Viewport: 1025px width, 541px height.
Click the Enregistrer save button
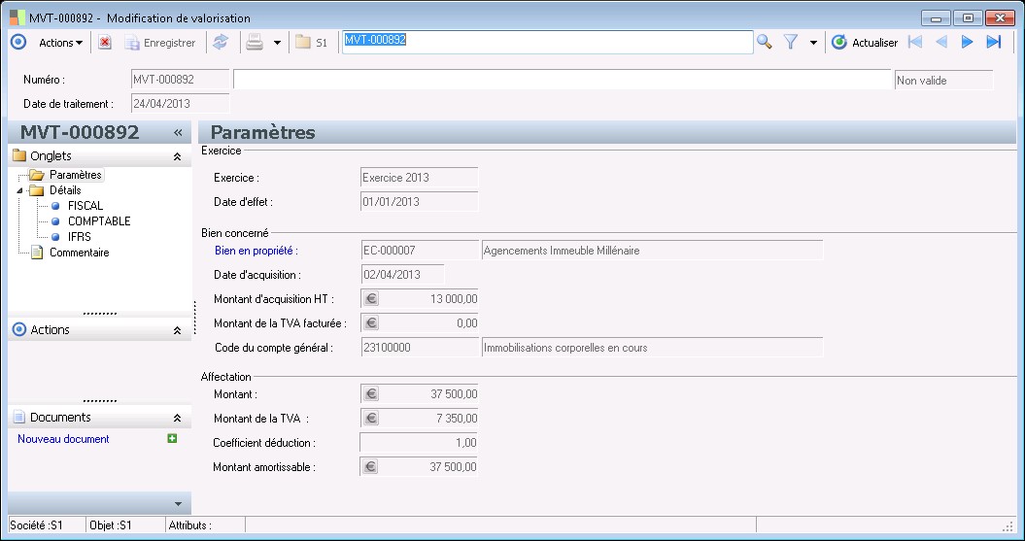159,43
